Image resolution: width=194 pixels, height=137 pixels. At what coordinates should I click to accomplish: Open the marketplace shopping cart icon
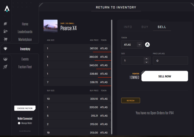pyautogui.click(x=6, y=39)
